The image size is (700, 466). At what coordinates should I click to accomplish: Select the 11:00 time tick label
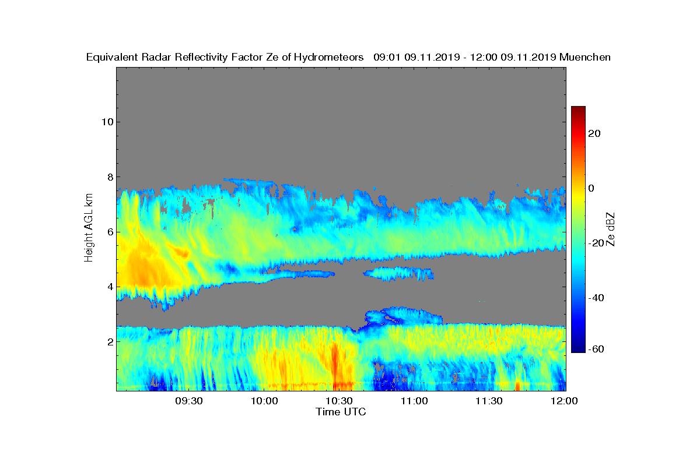click(414, 401)
